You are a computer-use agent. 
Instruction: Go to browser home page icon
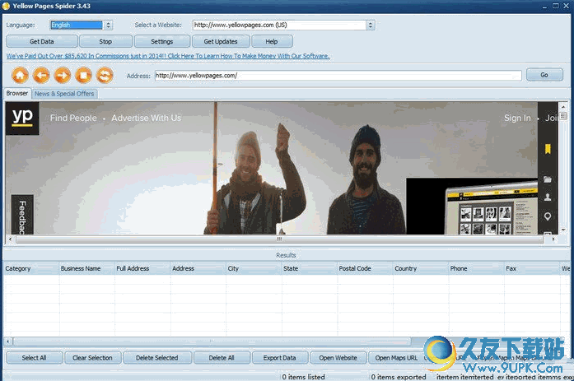pyautogui.click(x=20, y=76)
